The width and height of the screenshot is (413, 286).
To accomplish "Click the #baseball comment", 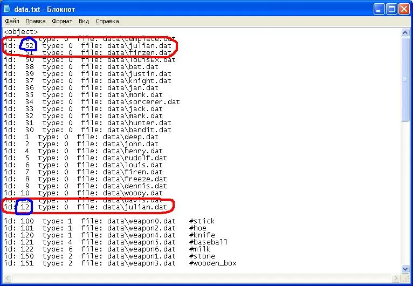I will pos(208,242).
